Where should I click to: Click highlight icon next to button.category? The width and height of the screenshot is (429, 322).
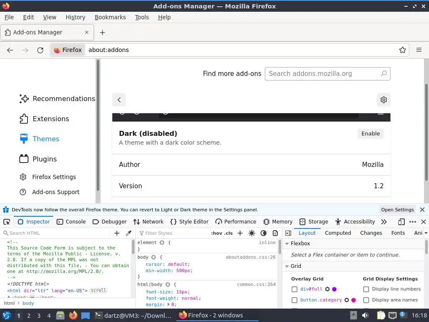(x=346, y=300)
